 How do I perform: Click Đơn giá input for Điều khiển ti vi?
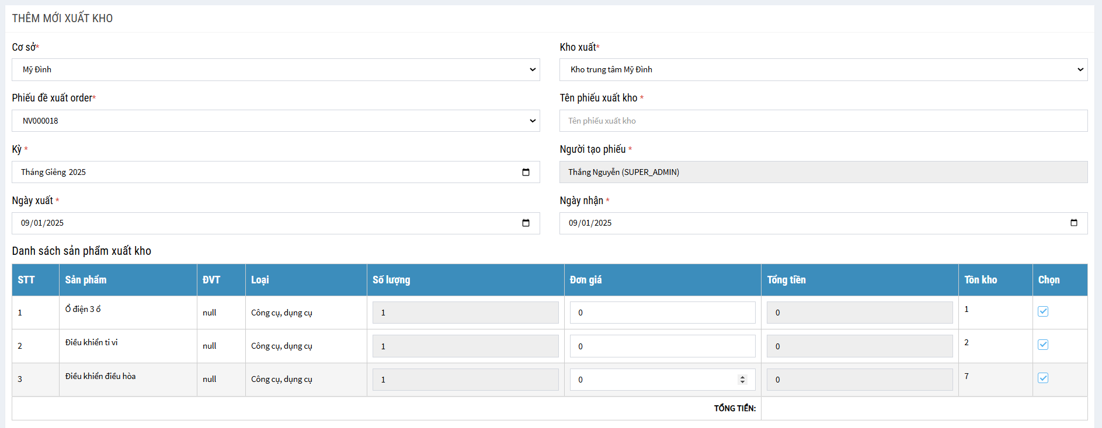click(x=662, y=346)
